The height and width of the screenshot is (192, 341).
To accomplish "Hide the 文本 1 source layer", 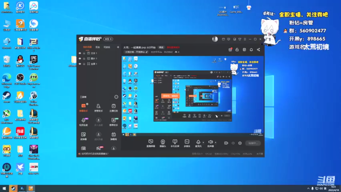I will tap(80, 53).
